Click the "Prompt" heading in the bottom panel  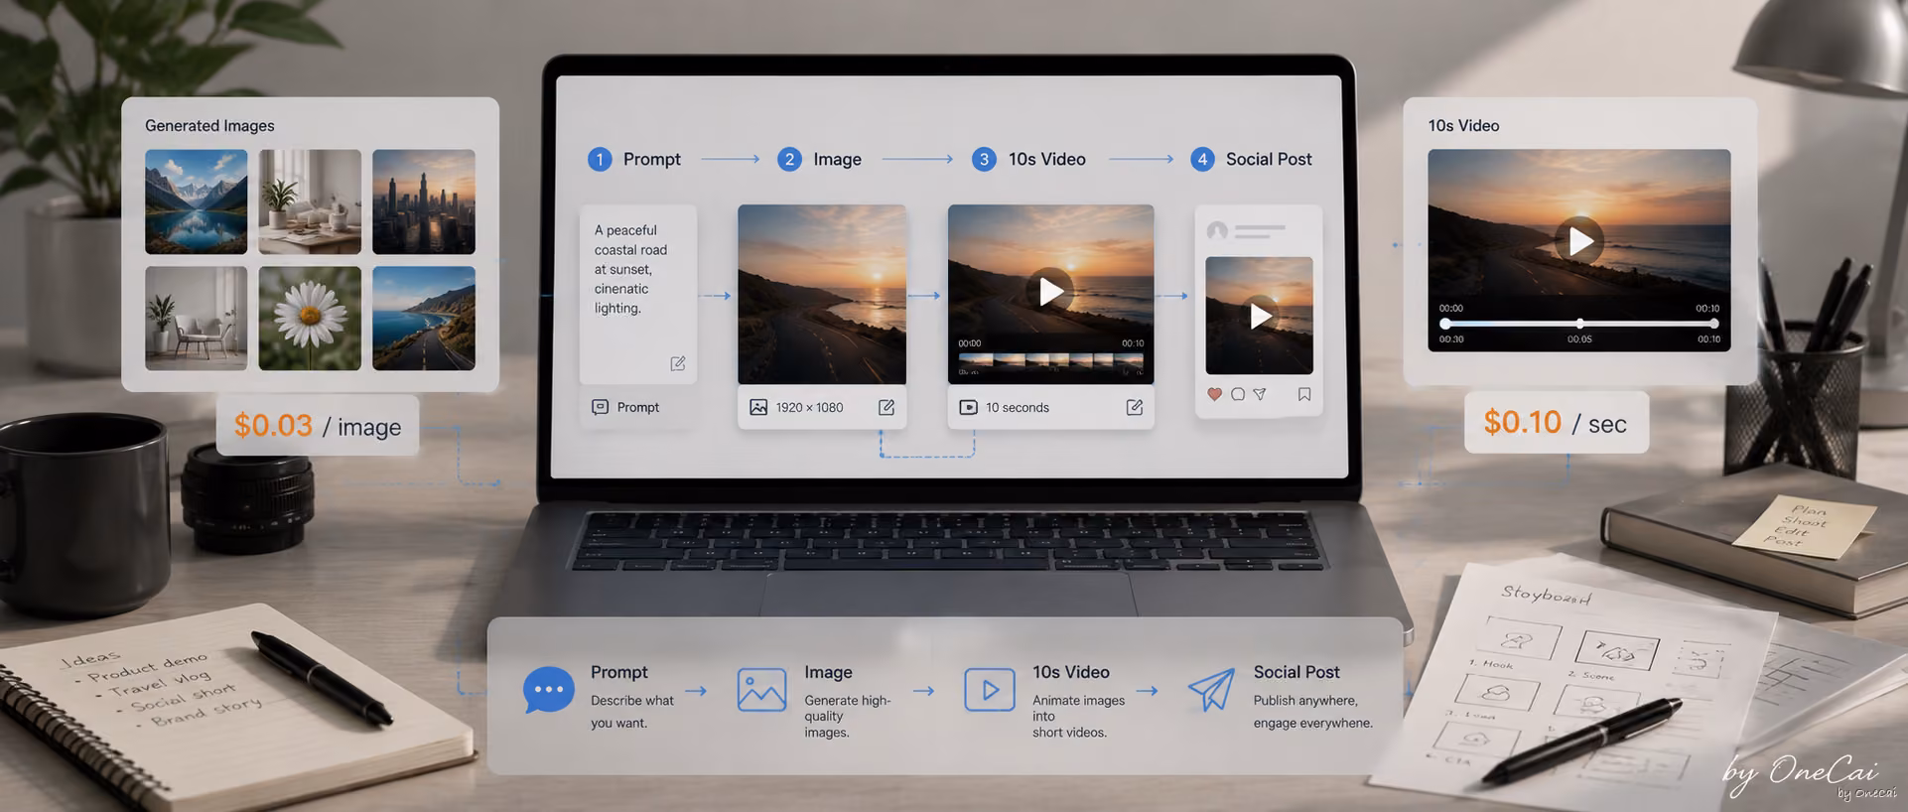click(618, 672)
